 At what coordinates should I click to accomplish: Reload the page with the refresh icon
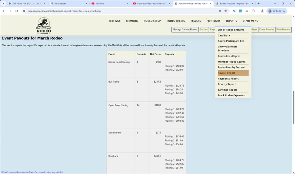tap(17, 11)
